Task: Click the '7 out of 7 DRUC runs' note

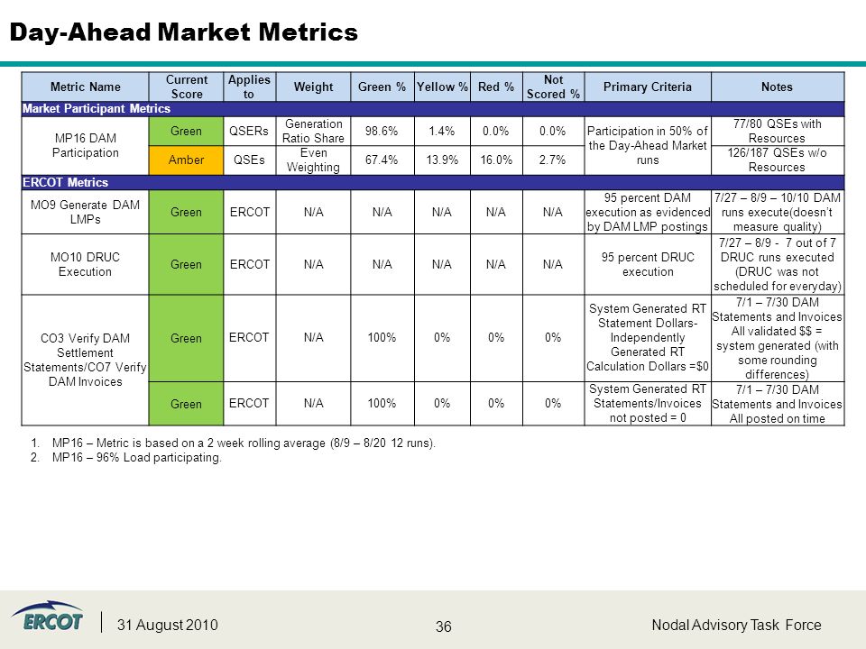Action: (778, 264)
